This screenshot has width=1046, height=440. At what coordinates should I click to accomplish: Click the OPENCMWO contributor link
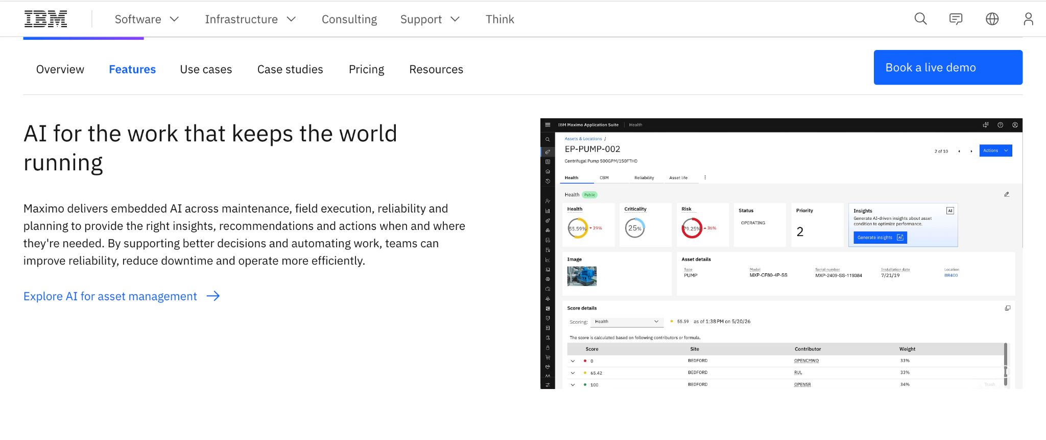806,360
